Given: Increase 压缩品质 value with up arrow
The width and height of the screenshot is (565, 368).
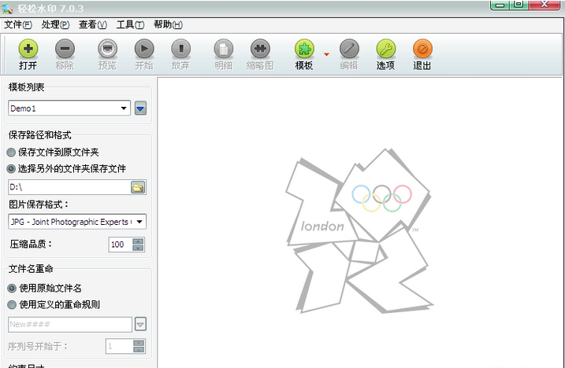Looking at the screenshot, I should click(138, 241).
